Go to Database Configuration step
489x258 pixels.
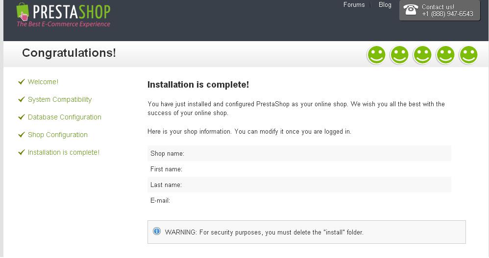pyautogui.click(x=65, y=117)
